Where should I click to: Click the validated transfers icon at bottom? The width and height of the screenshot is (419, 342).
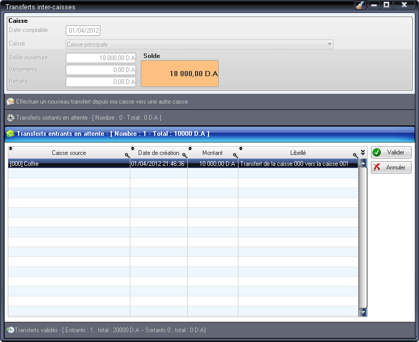(x=10, y=330)
